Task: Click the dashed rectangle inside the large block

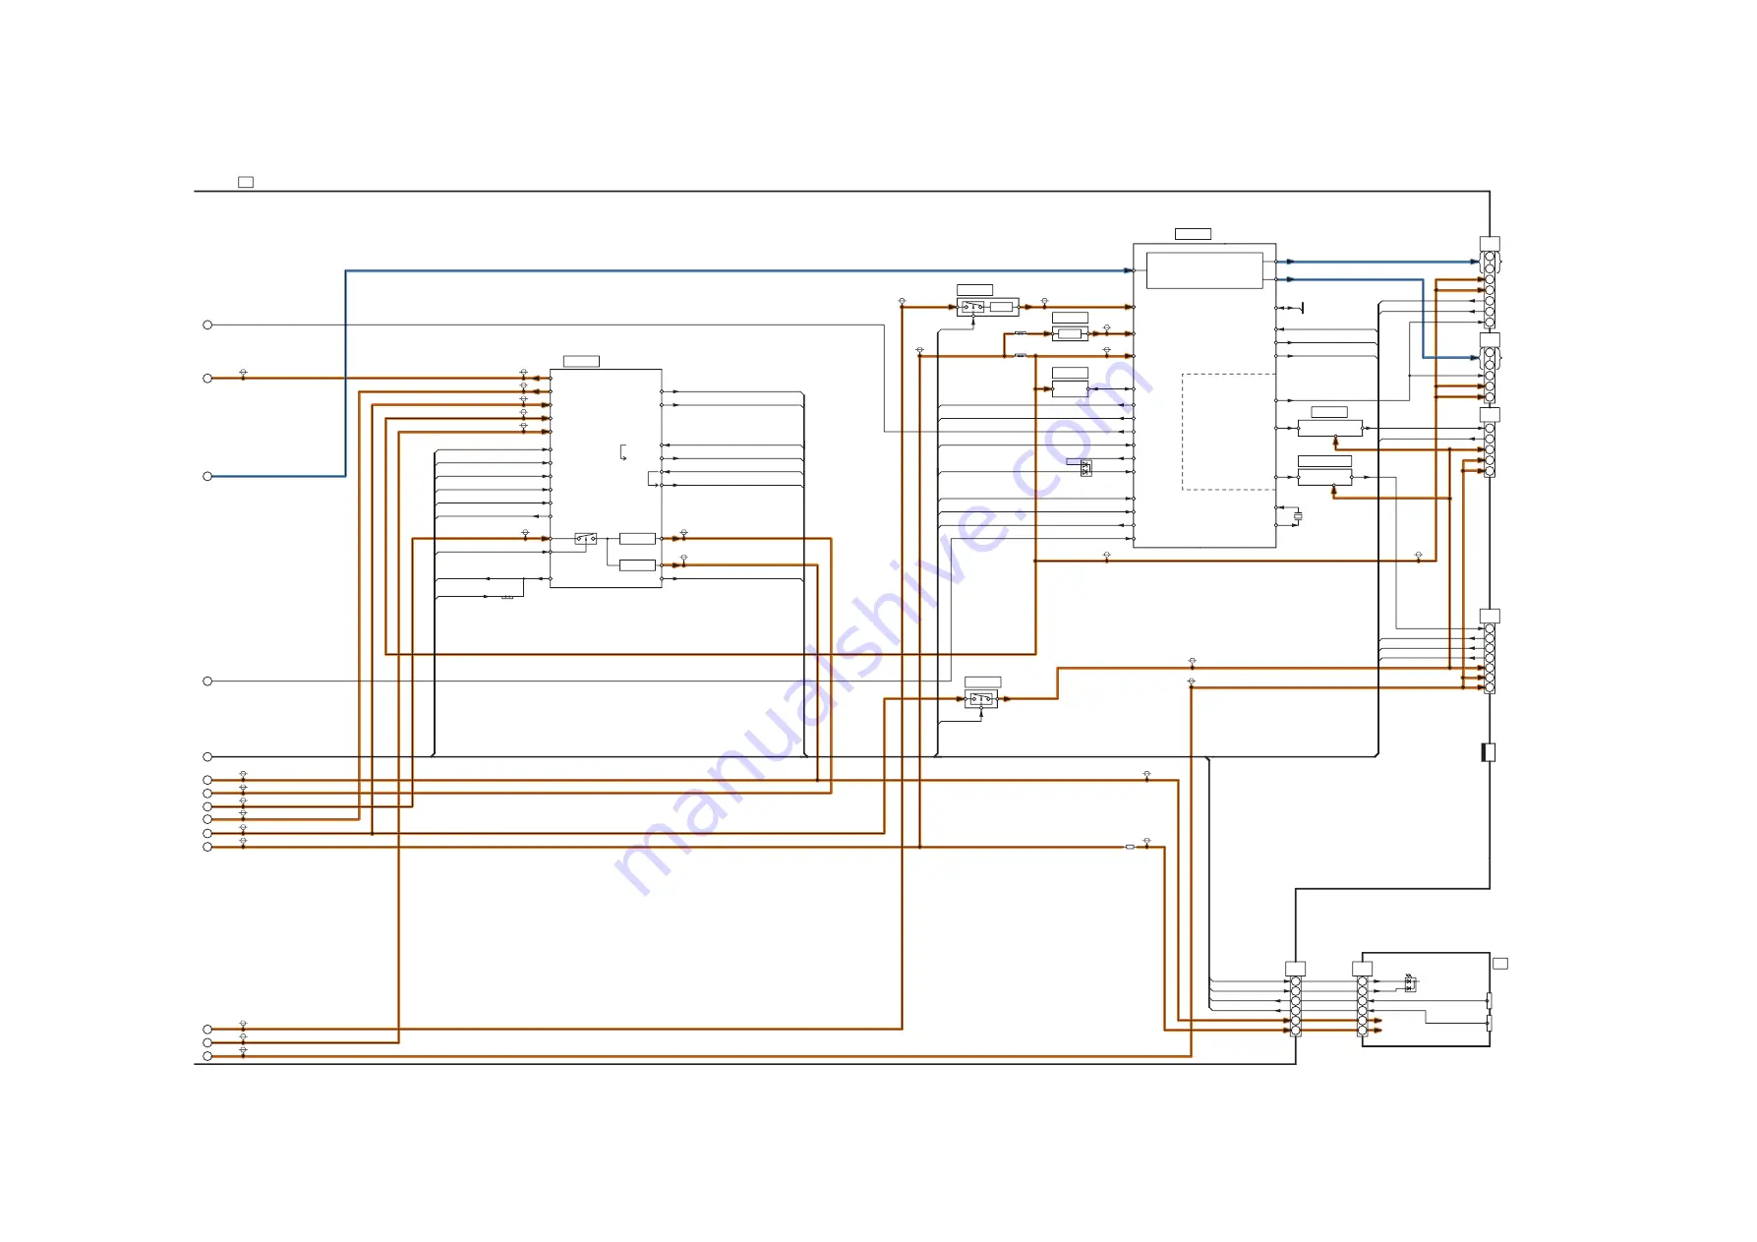Action: pyautogui.click(x=1229, y=432)
